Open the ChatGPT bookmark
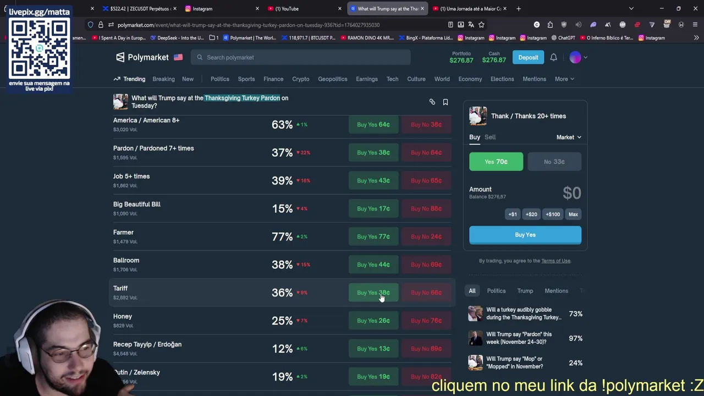This screenshot has width=704, height=396. tap(563, 38)
